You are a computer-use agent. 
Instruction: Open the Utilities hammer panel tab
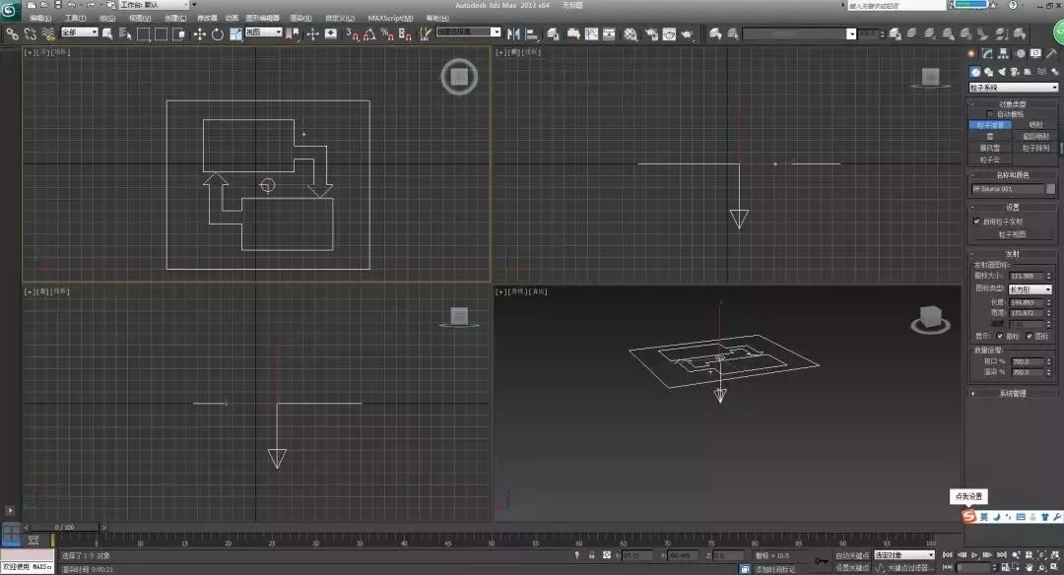[1052, 53]
